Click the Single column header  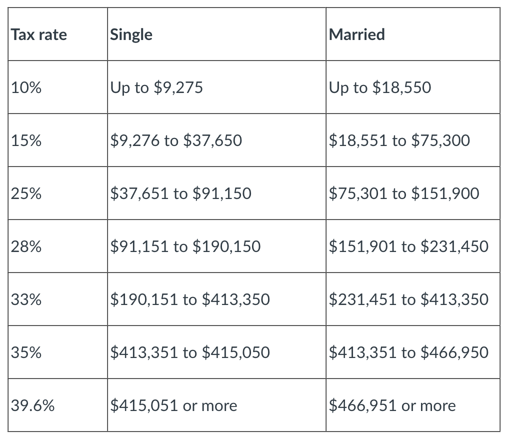point(131,34)
